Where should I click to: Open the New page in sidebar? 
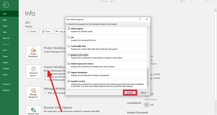pyautogui.click(x=9, y=20)
